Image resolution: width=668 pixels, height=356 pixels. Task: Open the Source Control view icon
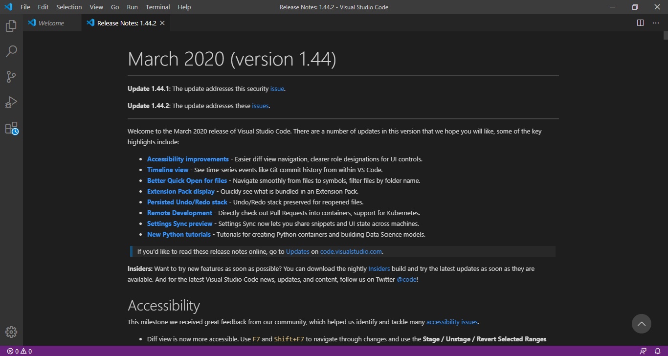click(x=11, y=77)
